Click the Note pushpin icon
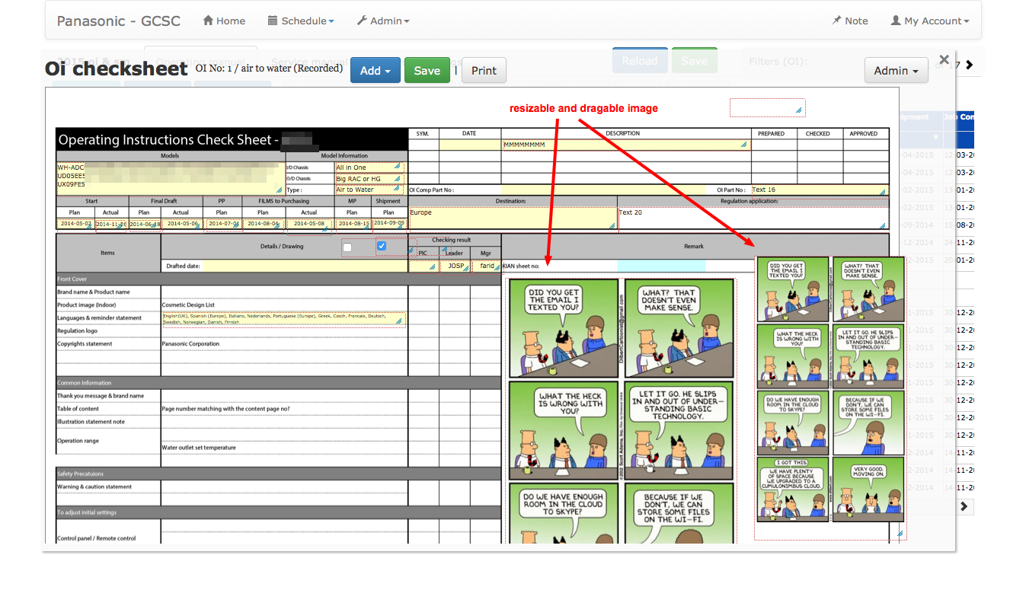 coord(837,21)
